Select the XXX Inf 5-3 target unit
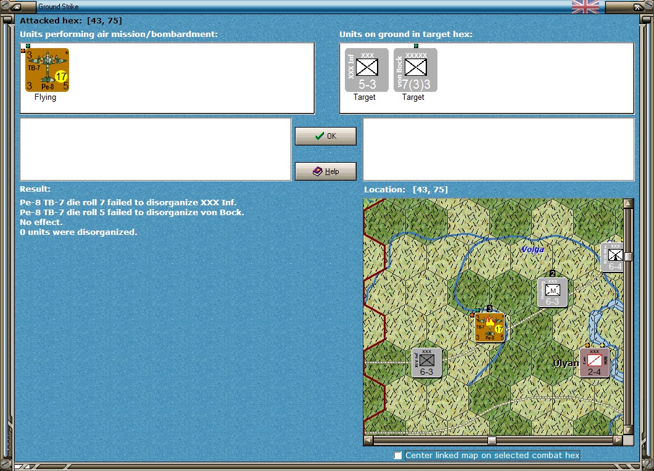 point(366,70)
